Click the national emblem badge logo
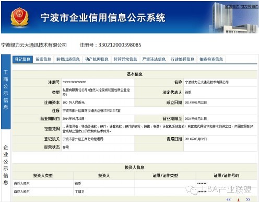The width and height of the screenshot is (259, 202). click(x=19, y=17)
